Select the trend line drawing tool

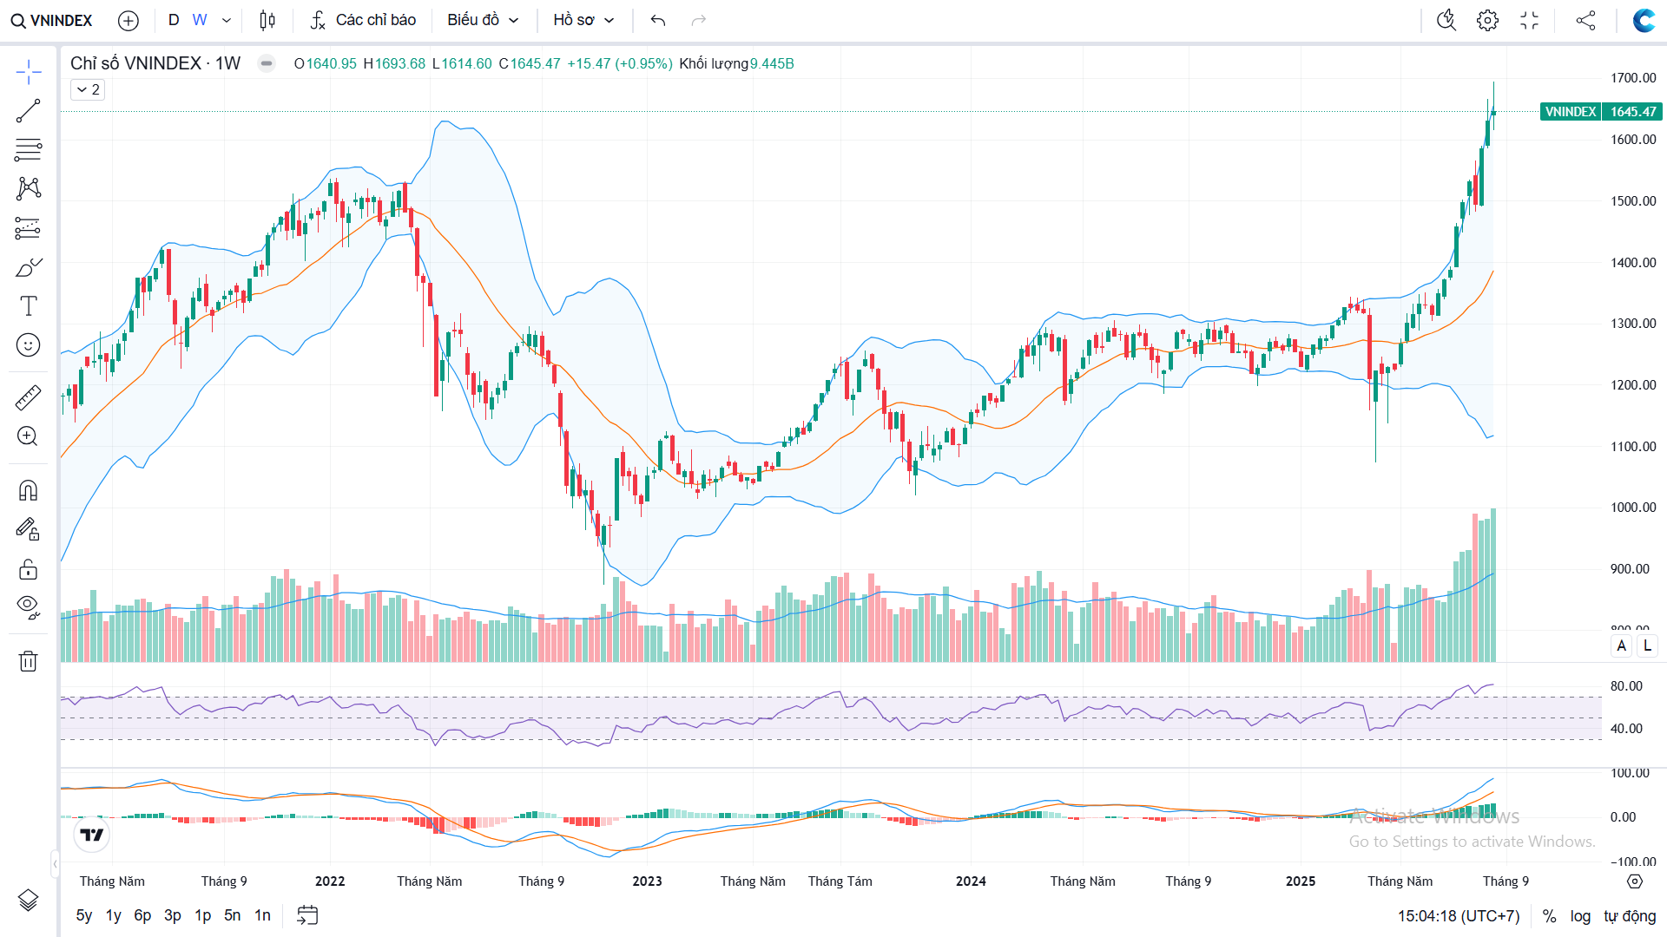(x=28, y=111)
